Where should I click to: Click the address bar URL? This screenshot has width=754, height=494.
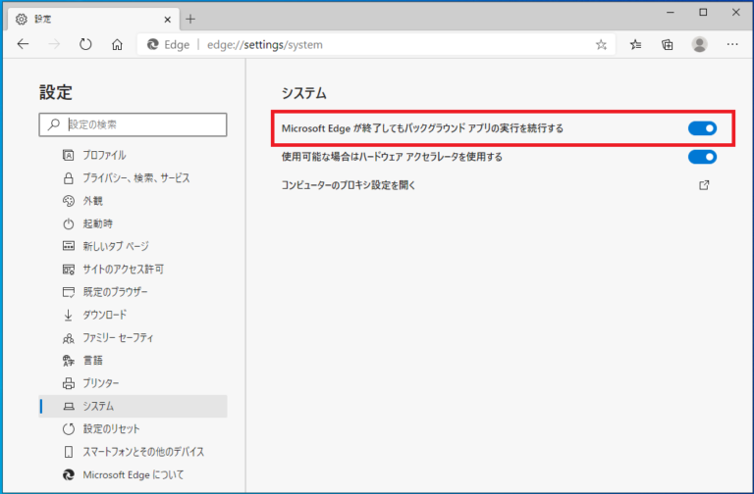(x=265, y=45)
